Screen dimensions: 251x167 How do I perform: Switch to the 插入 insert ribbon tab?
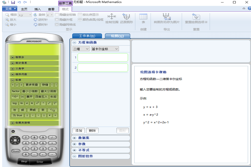point(38,9)
